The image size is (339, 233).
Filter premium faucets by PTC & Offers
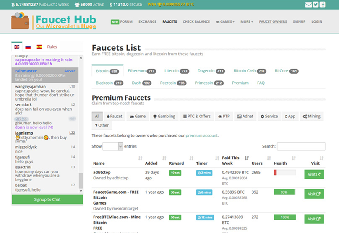(196, 116)
